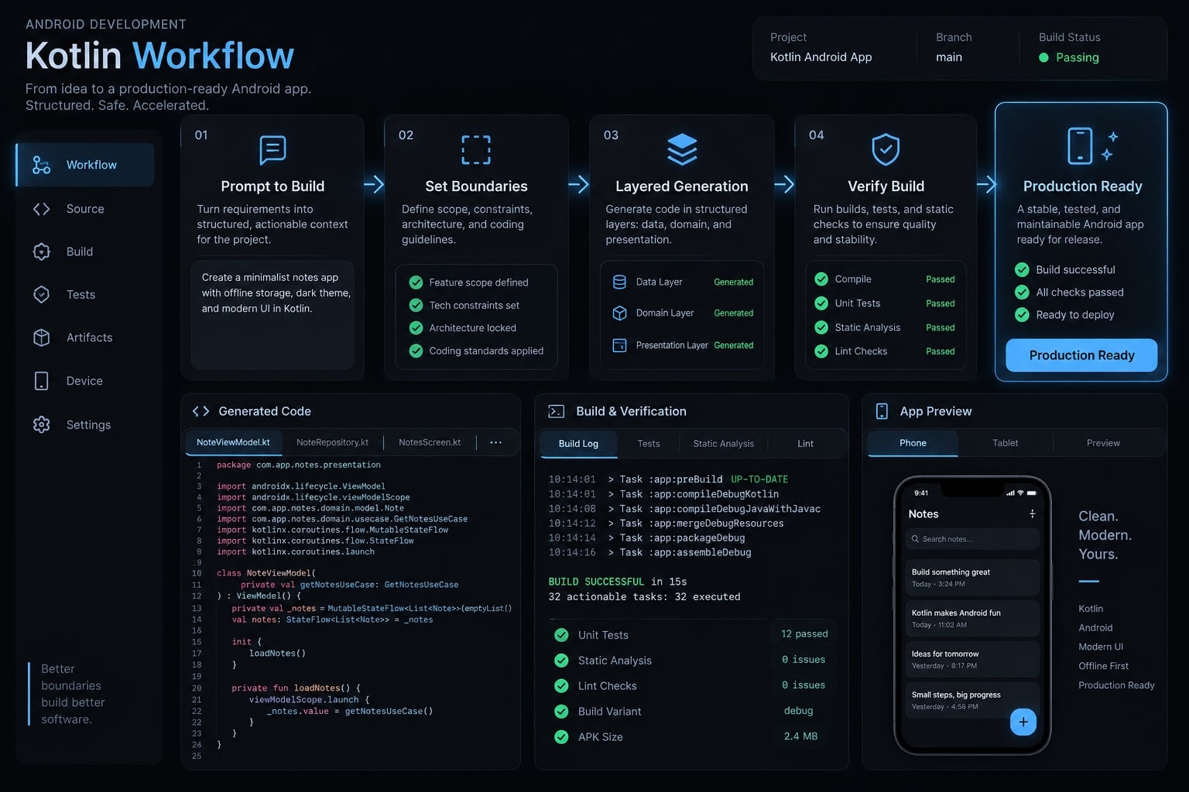Click the App Preview phone icon
Image resolution: width=1189 pixels, height=792 pixels.
pos(882,411)
